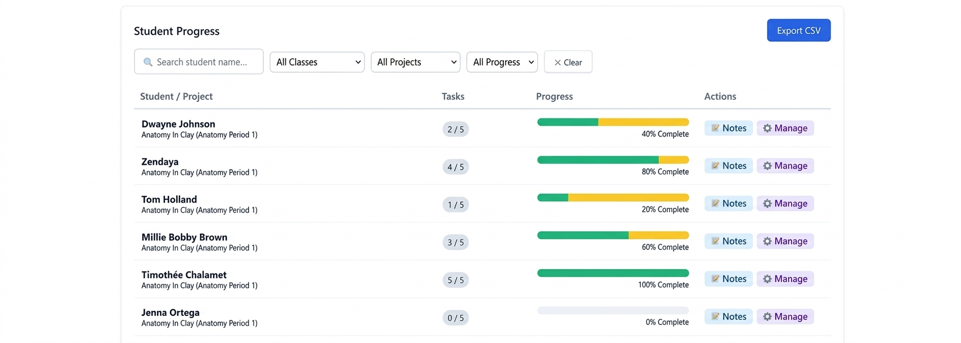Image resolution: width=961 pixels, height=343 pixels.
Task: Click the Progress column header
Action: pos(554,96)
